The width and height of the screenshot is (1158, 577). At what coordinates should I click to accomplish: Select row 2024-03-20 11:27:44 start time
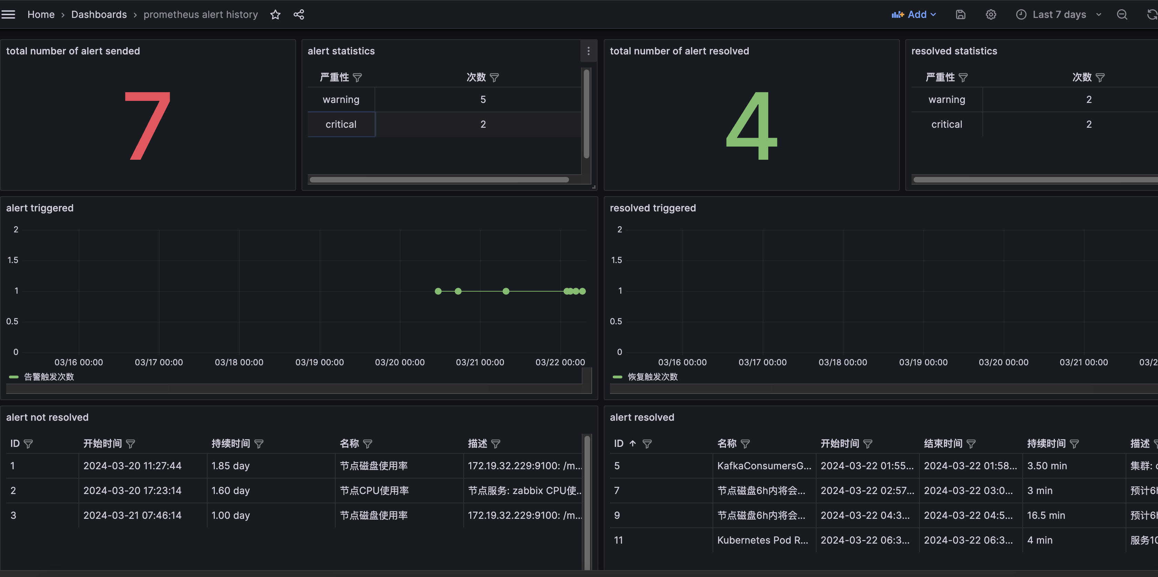(x=143, y=466)
